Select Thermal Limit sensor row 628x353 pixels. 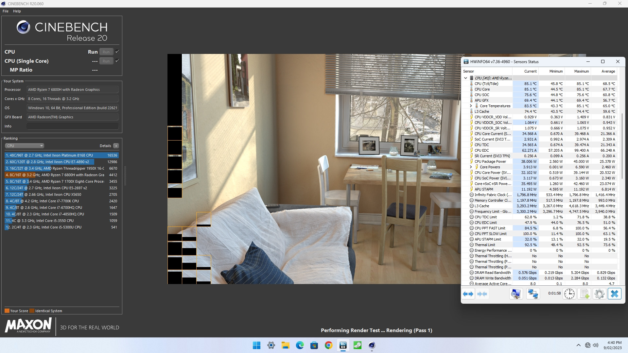(x=539, y=245)
